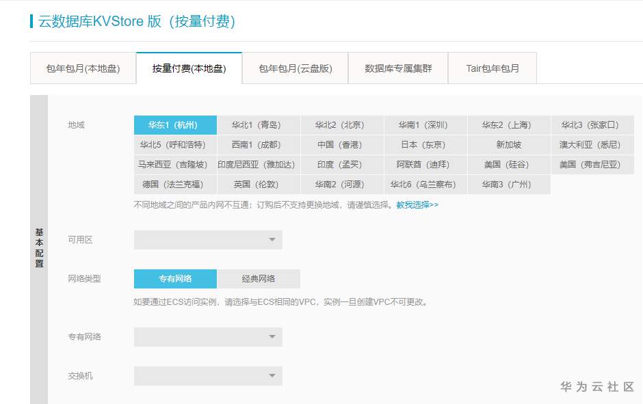Select region 新加坡

click(x=509, y=145)
